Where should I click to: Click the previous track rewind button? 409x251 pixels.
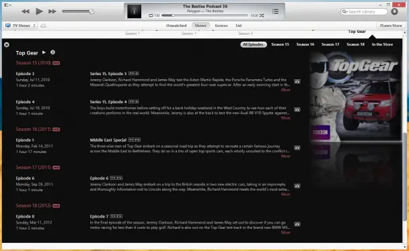(x=26, y=11)
